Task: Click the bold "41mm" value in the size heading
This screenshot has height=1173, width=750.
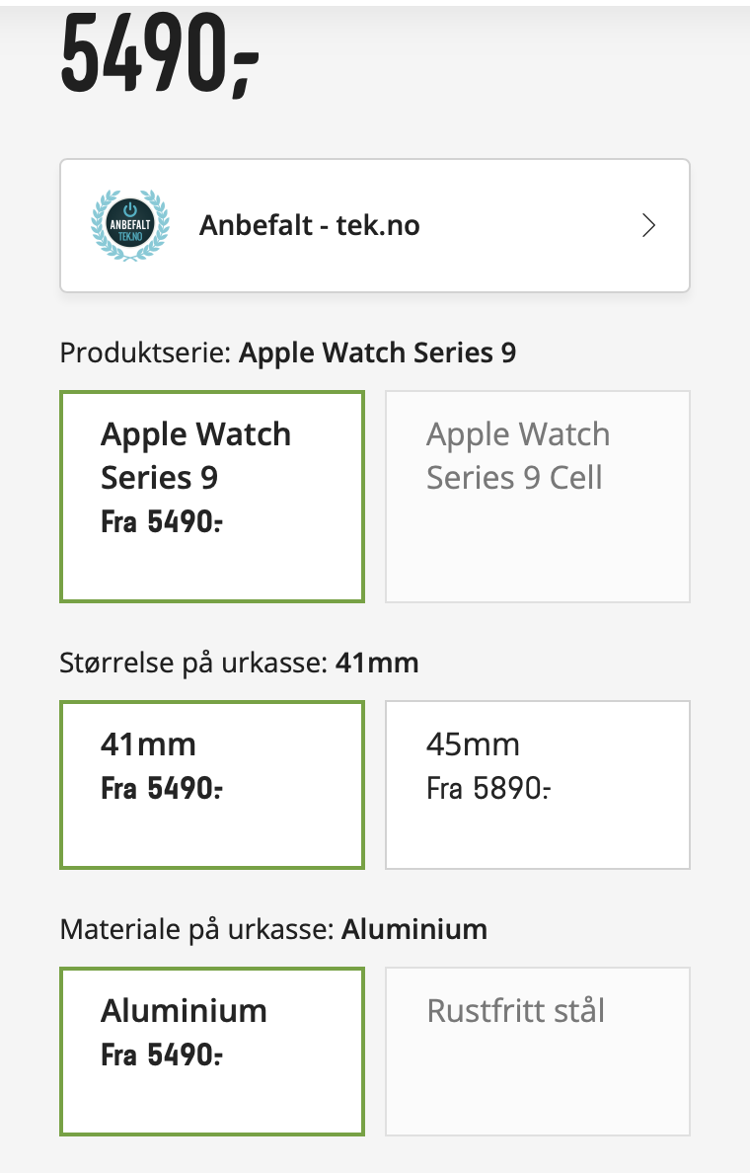Action: point(377,663)
